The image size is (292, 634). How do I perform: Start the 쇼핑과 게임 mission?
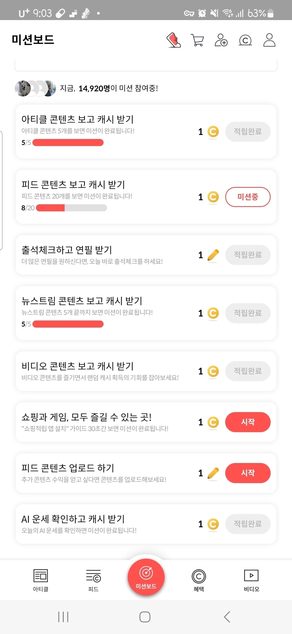248,422
